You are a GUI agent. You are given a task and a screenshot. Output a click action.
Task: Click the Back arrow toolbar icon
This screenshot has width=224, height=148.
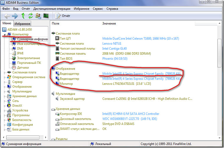coord(7,16)
